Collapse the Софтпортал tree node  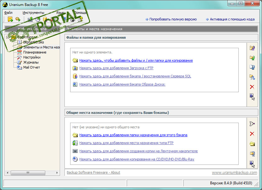coord(8,37)
